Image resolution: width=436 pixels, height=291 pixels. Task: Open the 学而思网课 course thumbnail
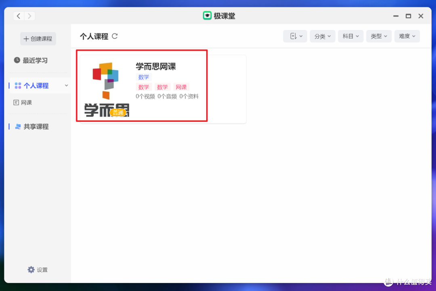pyautogui.click(x=107, y=90)
